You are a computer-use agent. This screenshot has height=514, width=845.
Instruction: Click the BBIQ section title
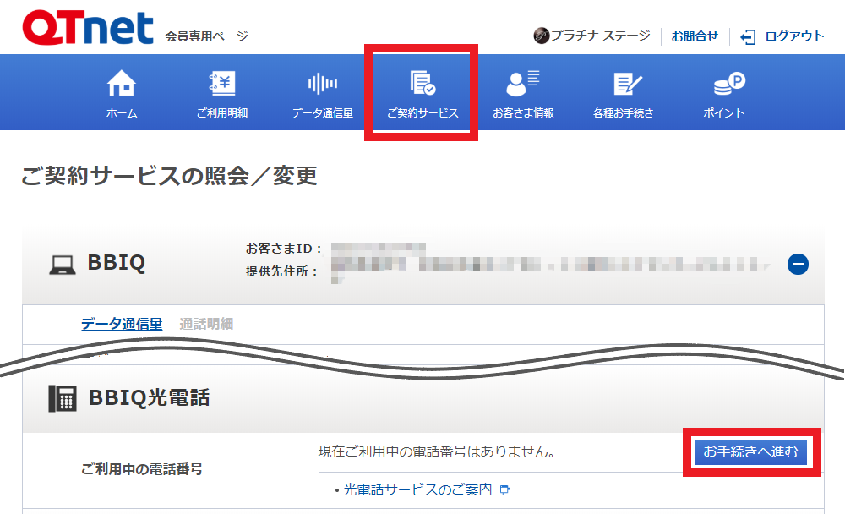click(117, 263)
